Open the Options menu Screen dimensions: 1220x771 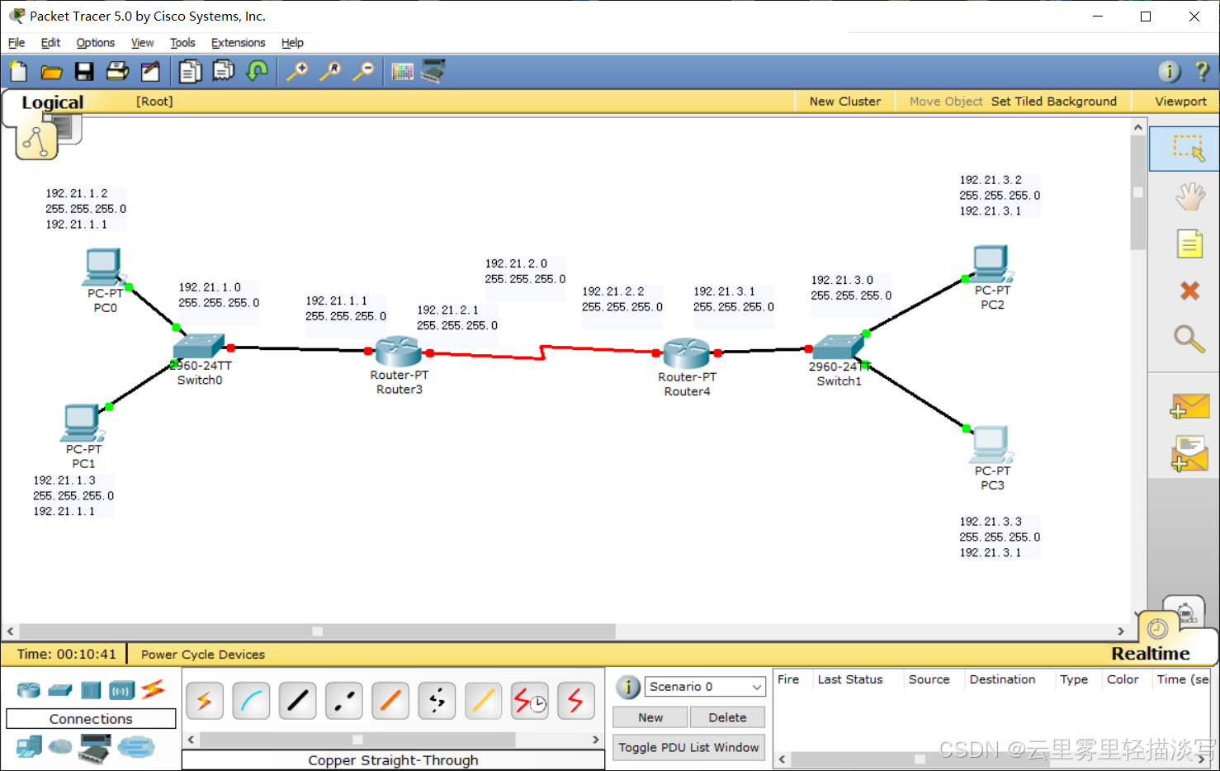(x=96, y=43)
